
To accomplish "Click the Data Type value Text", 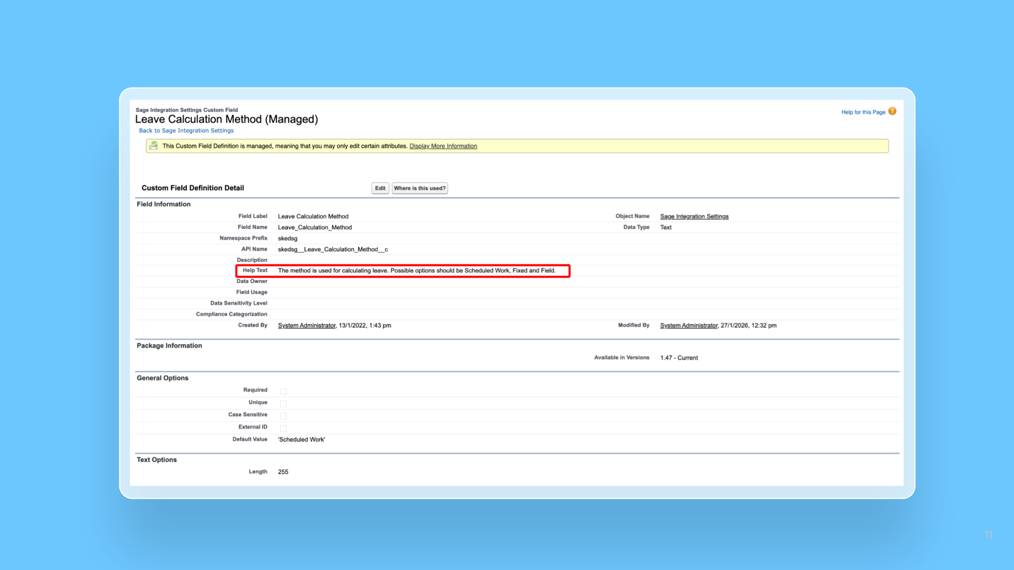I will click(665, 227).
